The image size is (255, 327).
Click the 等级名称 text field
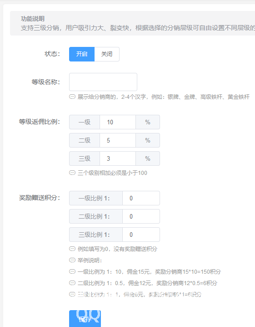click(x=103, y=82)
